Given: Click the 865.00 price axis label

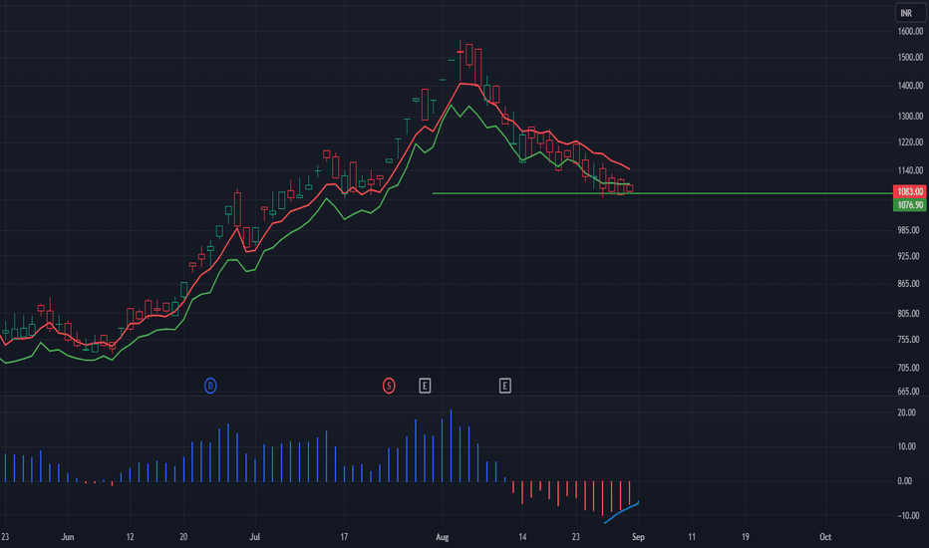Looking at the screenshot, I should [x=908, y=284].
